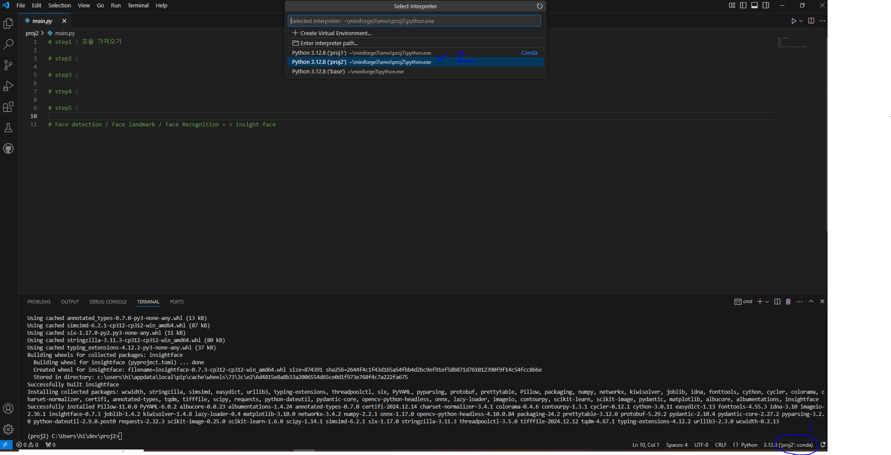The width and height of the screenshot is (891, 455).
Task: Split the editor to the right
Action: click(811, 21)
